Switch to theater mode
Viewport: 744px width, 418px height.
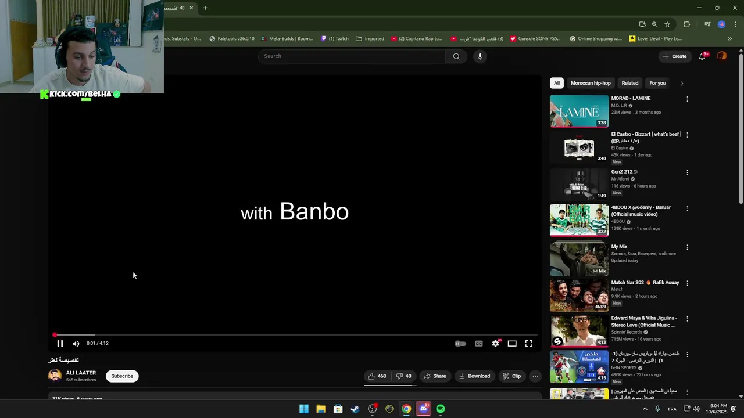(512, 344)
